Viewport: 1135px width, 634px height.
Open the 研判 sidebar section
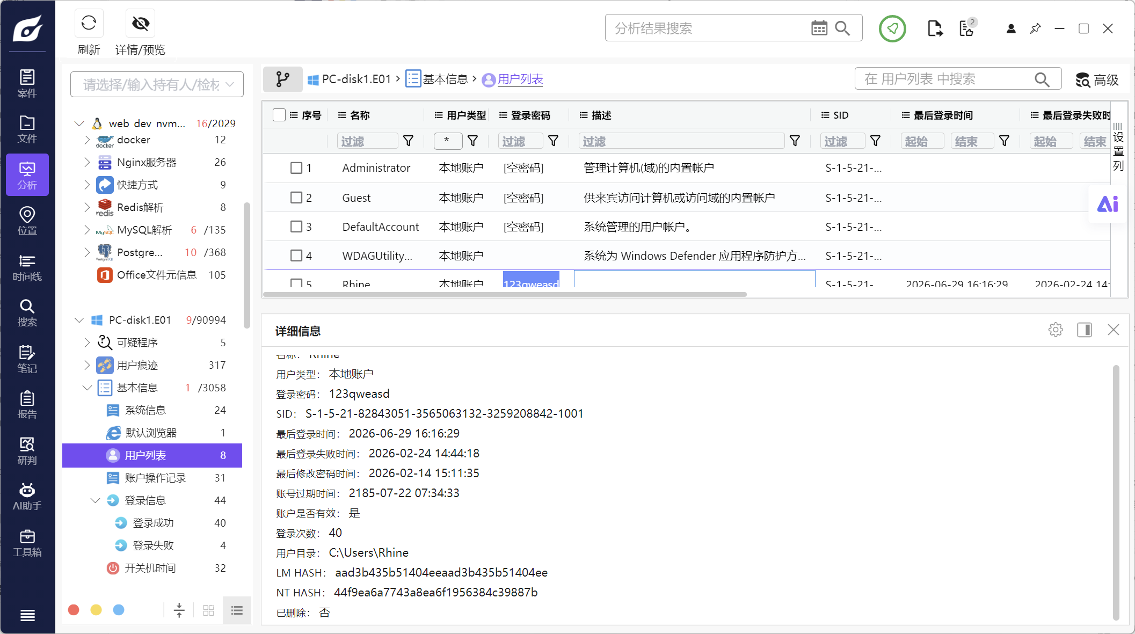[27, 450]
